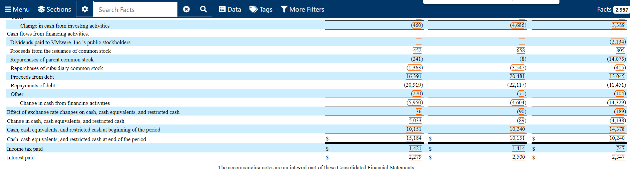Select subsidiary repurchases value (415)
Image resolution: width=630 pixels, height=169 pixels.
click(x=620, y=67)
